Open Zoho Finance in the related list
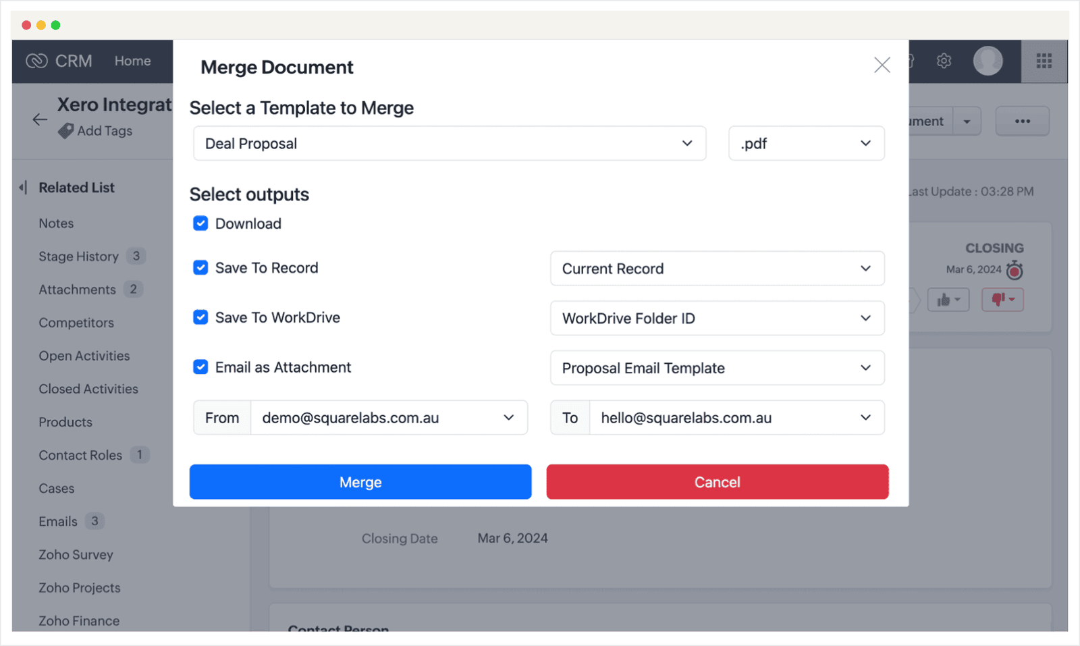 tap(79, 621)
